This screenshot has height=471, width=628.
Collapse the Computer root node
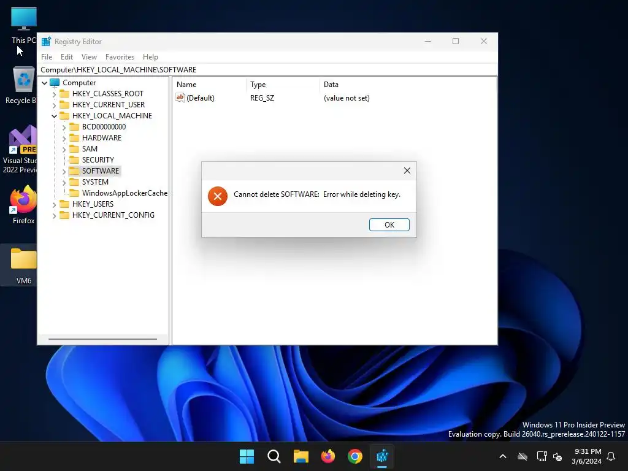[44, 83]
